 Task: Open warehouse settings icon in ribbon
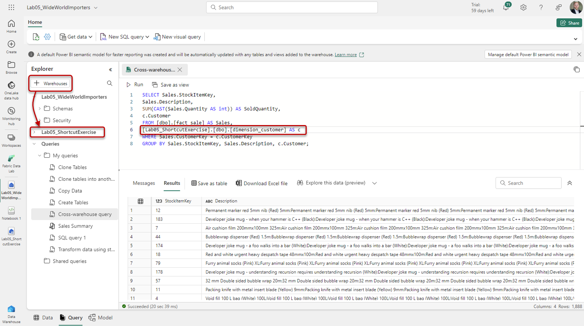47,37
